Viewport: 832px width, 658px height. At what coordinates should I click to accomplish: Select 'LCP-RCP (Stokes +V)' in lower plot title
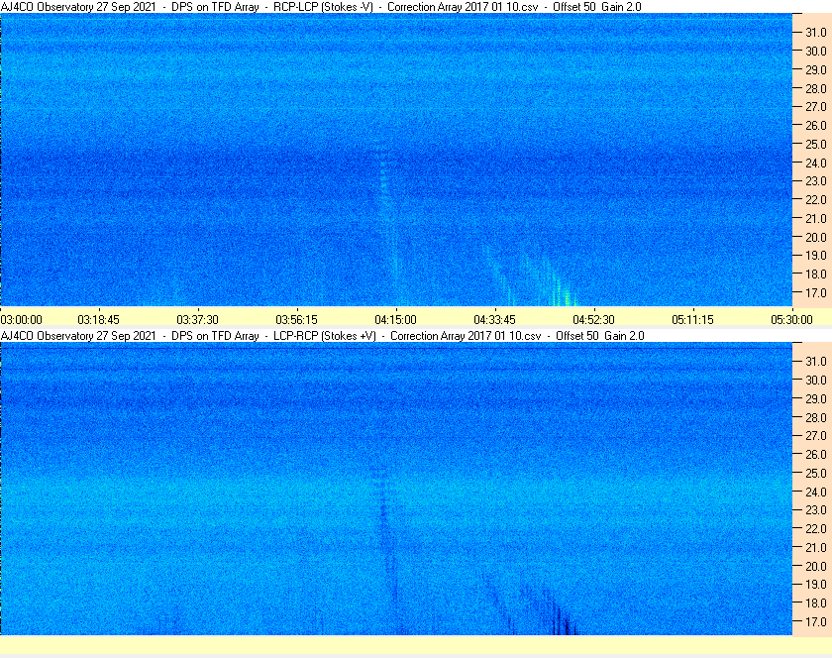coord(325,336)
